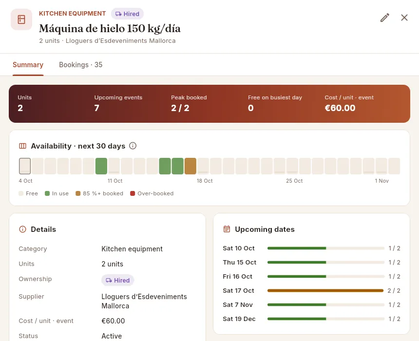Click the "Sat 10 Oct" date label

(x=239, y=248)
